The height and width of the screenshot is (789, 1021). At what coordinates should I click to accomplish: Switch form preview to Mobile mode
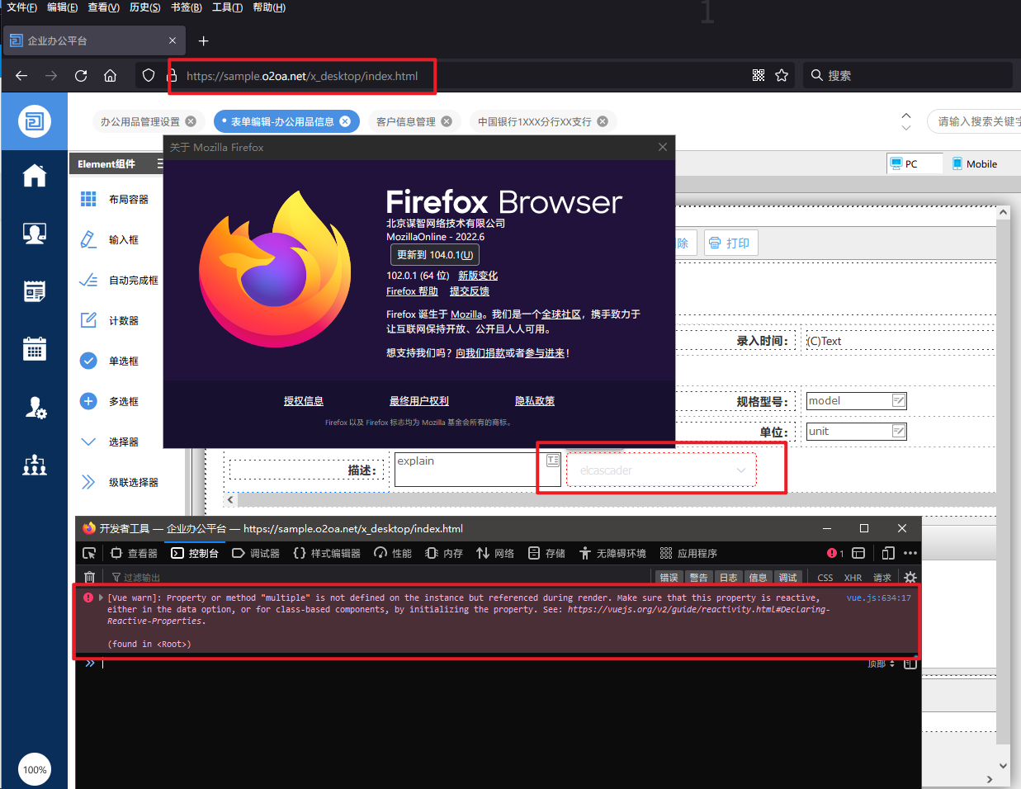(975, 163)
